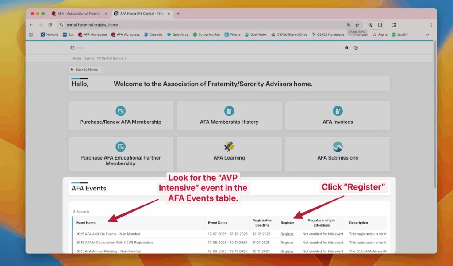Click the Registration Deadline column header

(x=262, y=223)
